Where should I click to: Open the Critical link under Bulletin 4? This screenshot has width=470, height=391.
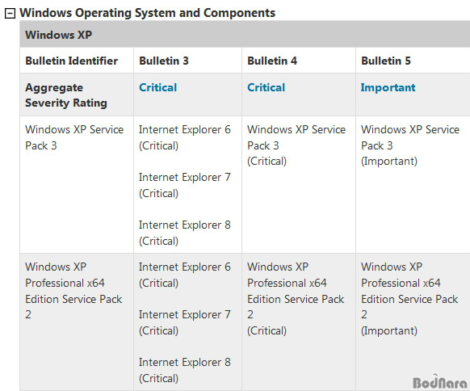coord(266,87)
